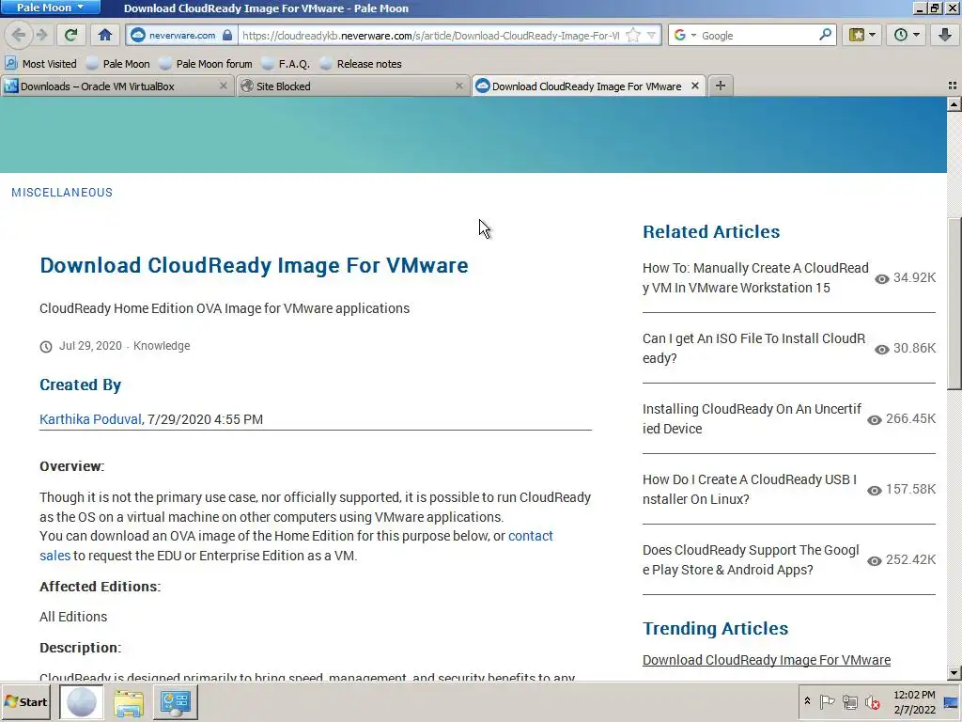The height and width of the screenshot is (722, 962).
Task: Open Create A CloudReady USB Installer On Linux
Action: [x=749, y=489]
